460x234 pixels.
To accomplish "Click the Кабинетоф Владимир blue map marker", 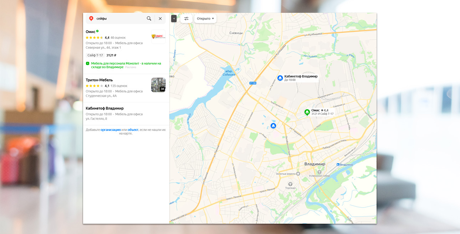I will coord(280,78).
